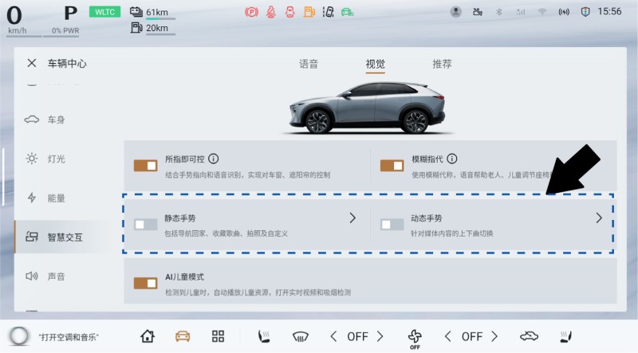Tap the P gear indicator

(71, 14)
